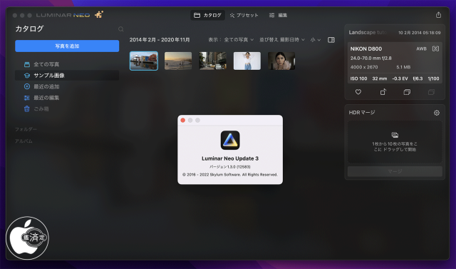This screenshot has width=456, height=269.
Task: Click the HDR drop zone area
Action: tap(395, 142)
